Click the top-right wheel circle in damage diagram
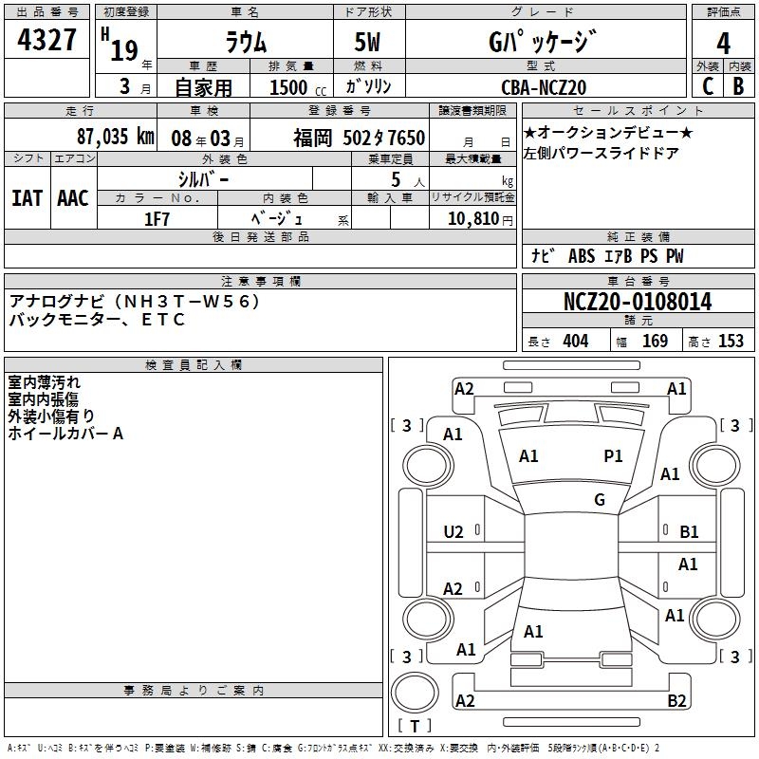Image resolution: width=759 pixels, height=759 pixels. tap(715, 467)
